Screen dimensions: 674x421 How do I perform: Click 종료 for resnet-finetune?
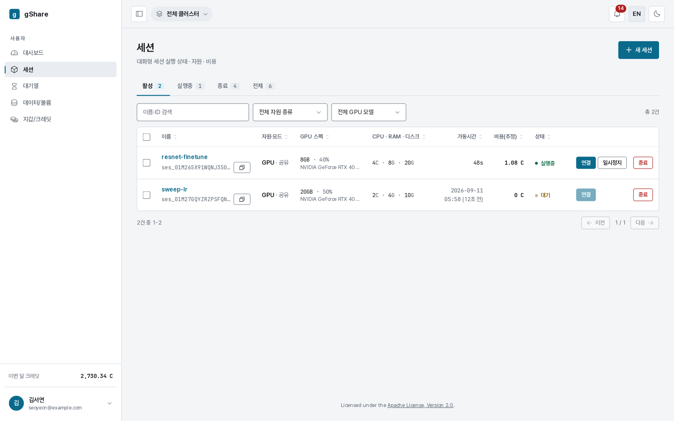(643, 163)
